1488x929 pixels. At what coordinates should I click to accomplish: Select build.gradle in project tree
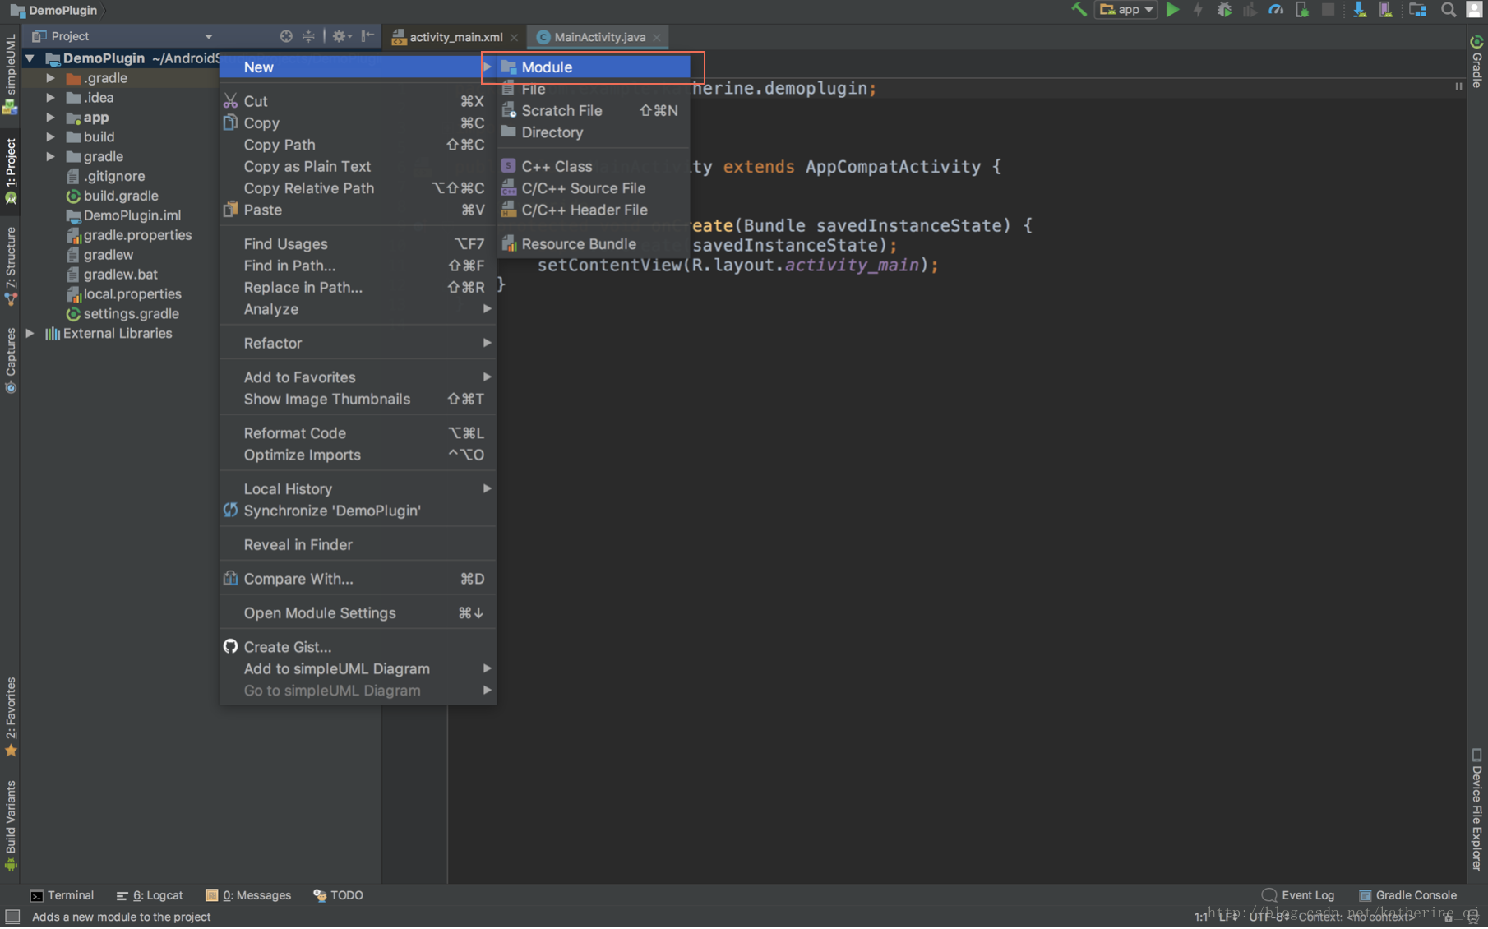(121, 196)
